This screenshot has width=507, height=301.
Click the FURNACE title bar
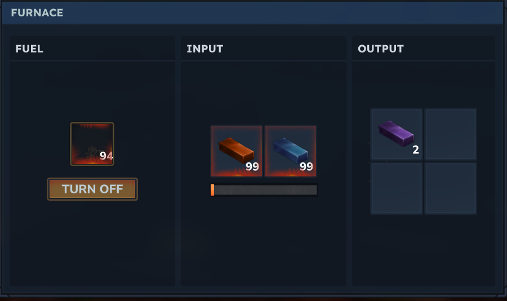[253, 12]
